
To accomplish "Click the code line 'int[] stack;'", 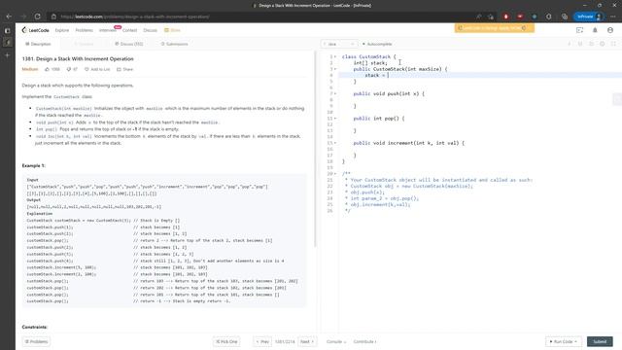I will pyautogui.click(x=370, y=63).
